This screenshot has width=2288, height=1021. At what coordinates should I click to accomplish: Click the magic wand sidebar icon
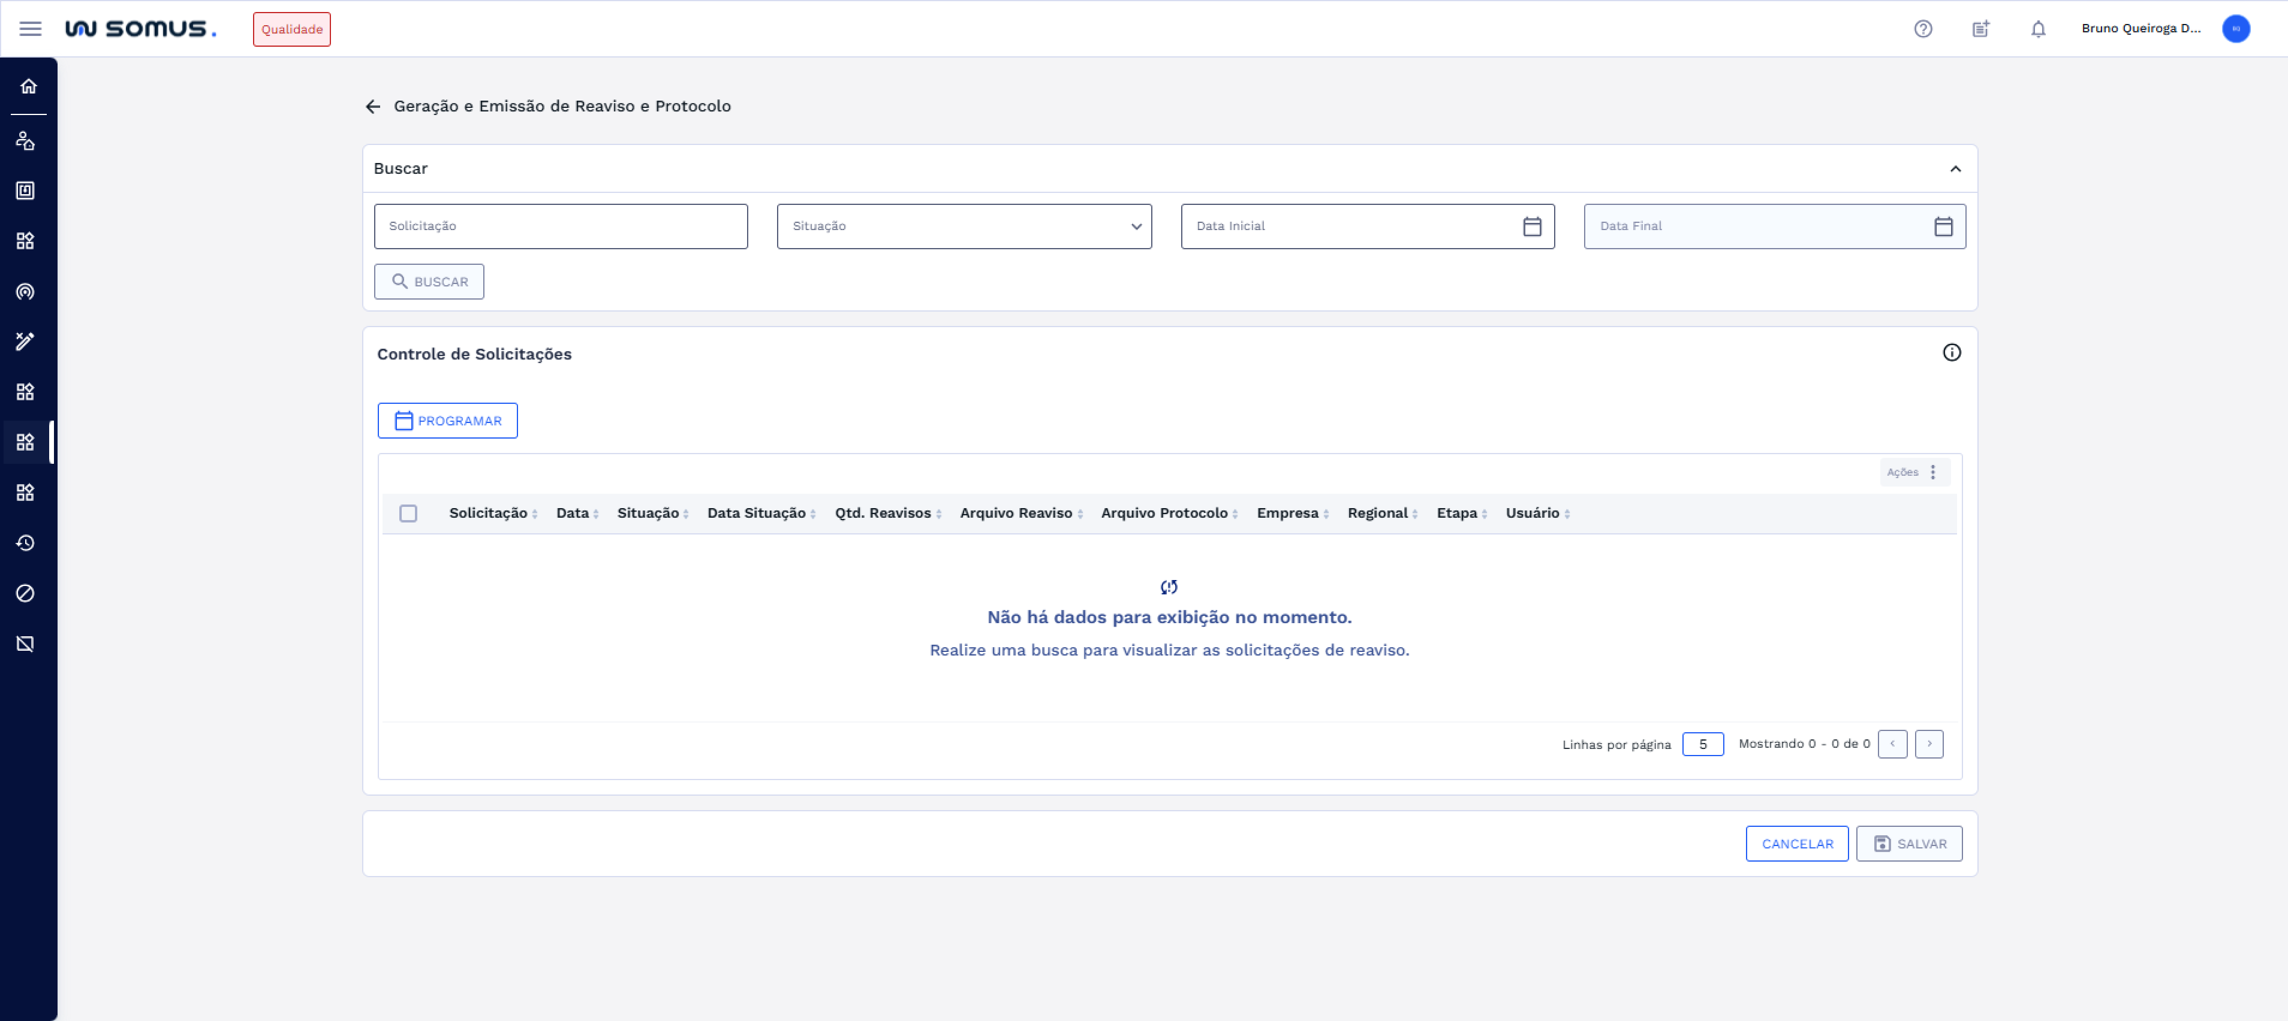pos(26,341)
